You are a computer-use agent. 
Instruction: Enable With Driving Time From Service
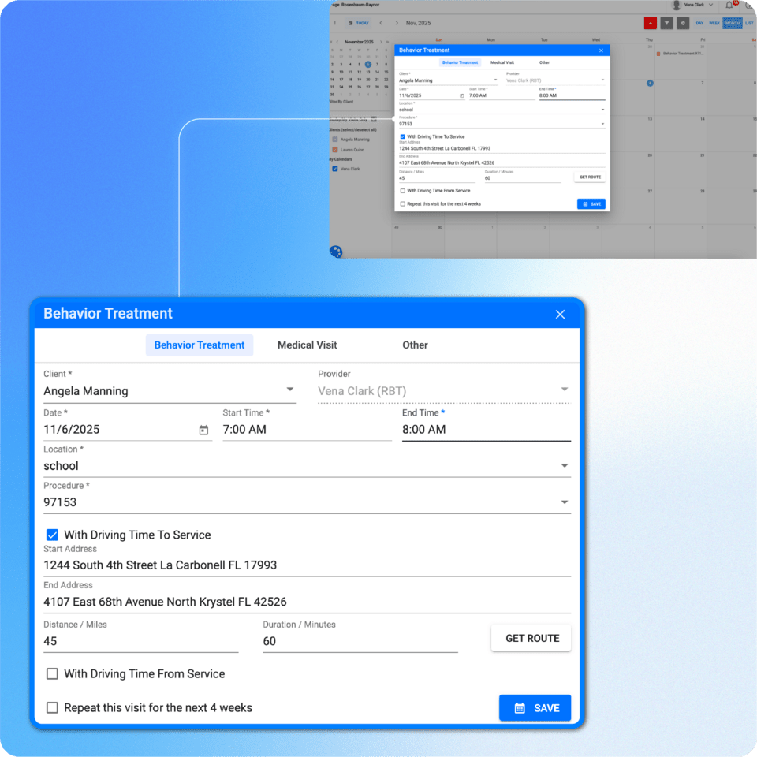click(52, 673)
